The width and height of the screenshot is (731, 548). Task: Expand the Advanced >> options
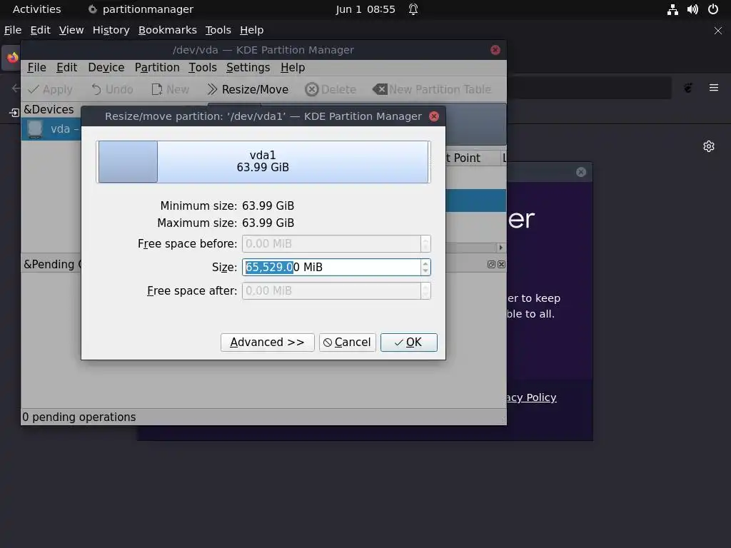[267, 342]
